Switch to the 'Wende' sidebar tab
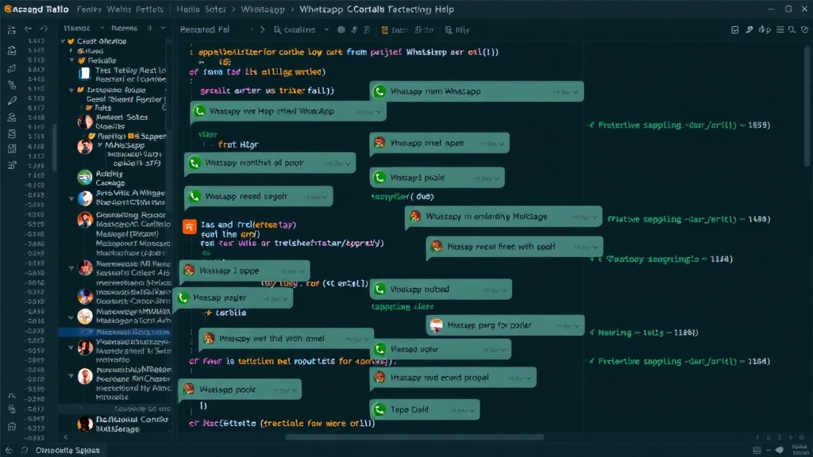Image resolution: width=813 pixels, height=457 pixels. (77, 28)
